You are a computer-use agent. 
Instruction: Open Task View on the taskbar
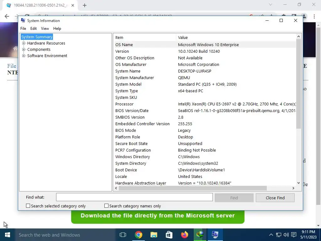123,235
